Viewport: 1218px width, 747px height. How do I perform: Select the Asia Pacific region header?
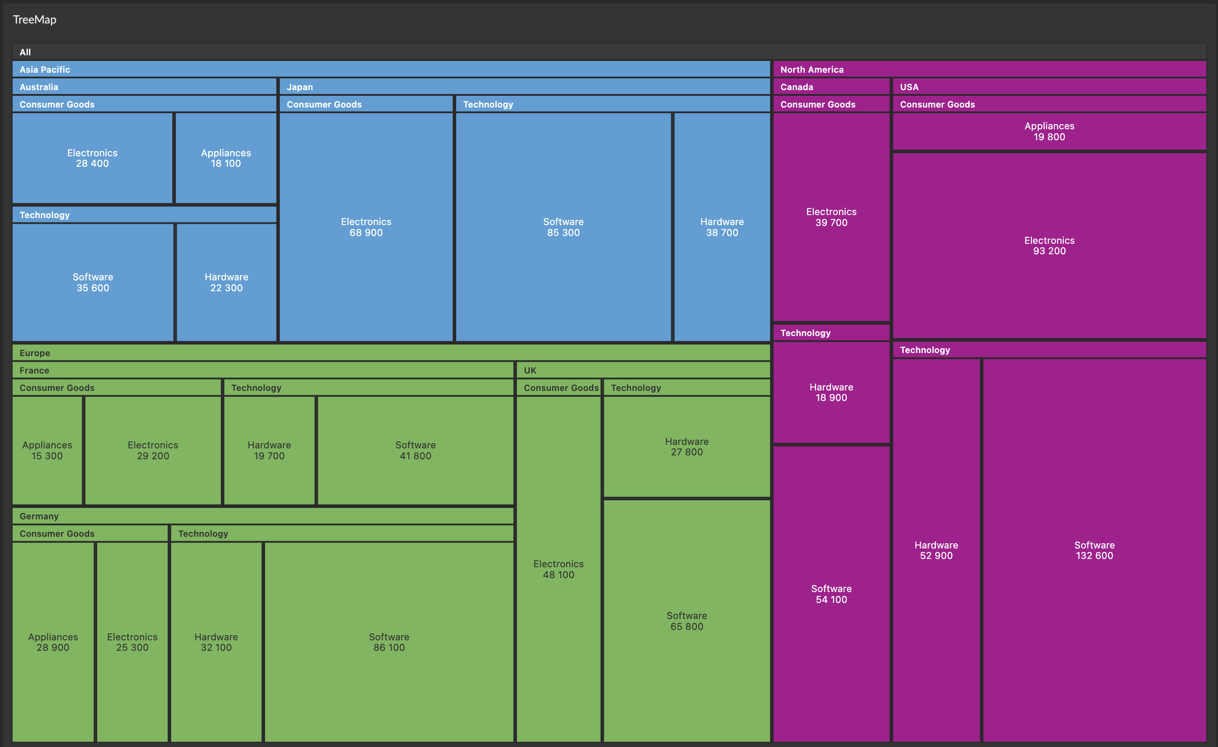pos(44,69)
